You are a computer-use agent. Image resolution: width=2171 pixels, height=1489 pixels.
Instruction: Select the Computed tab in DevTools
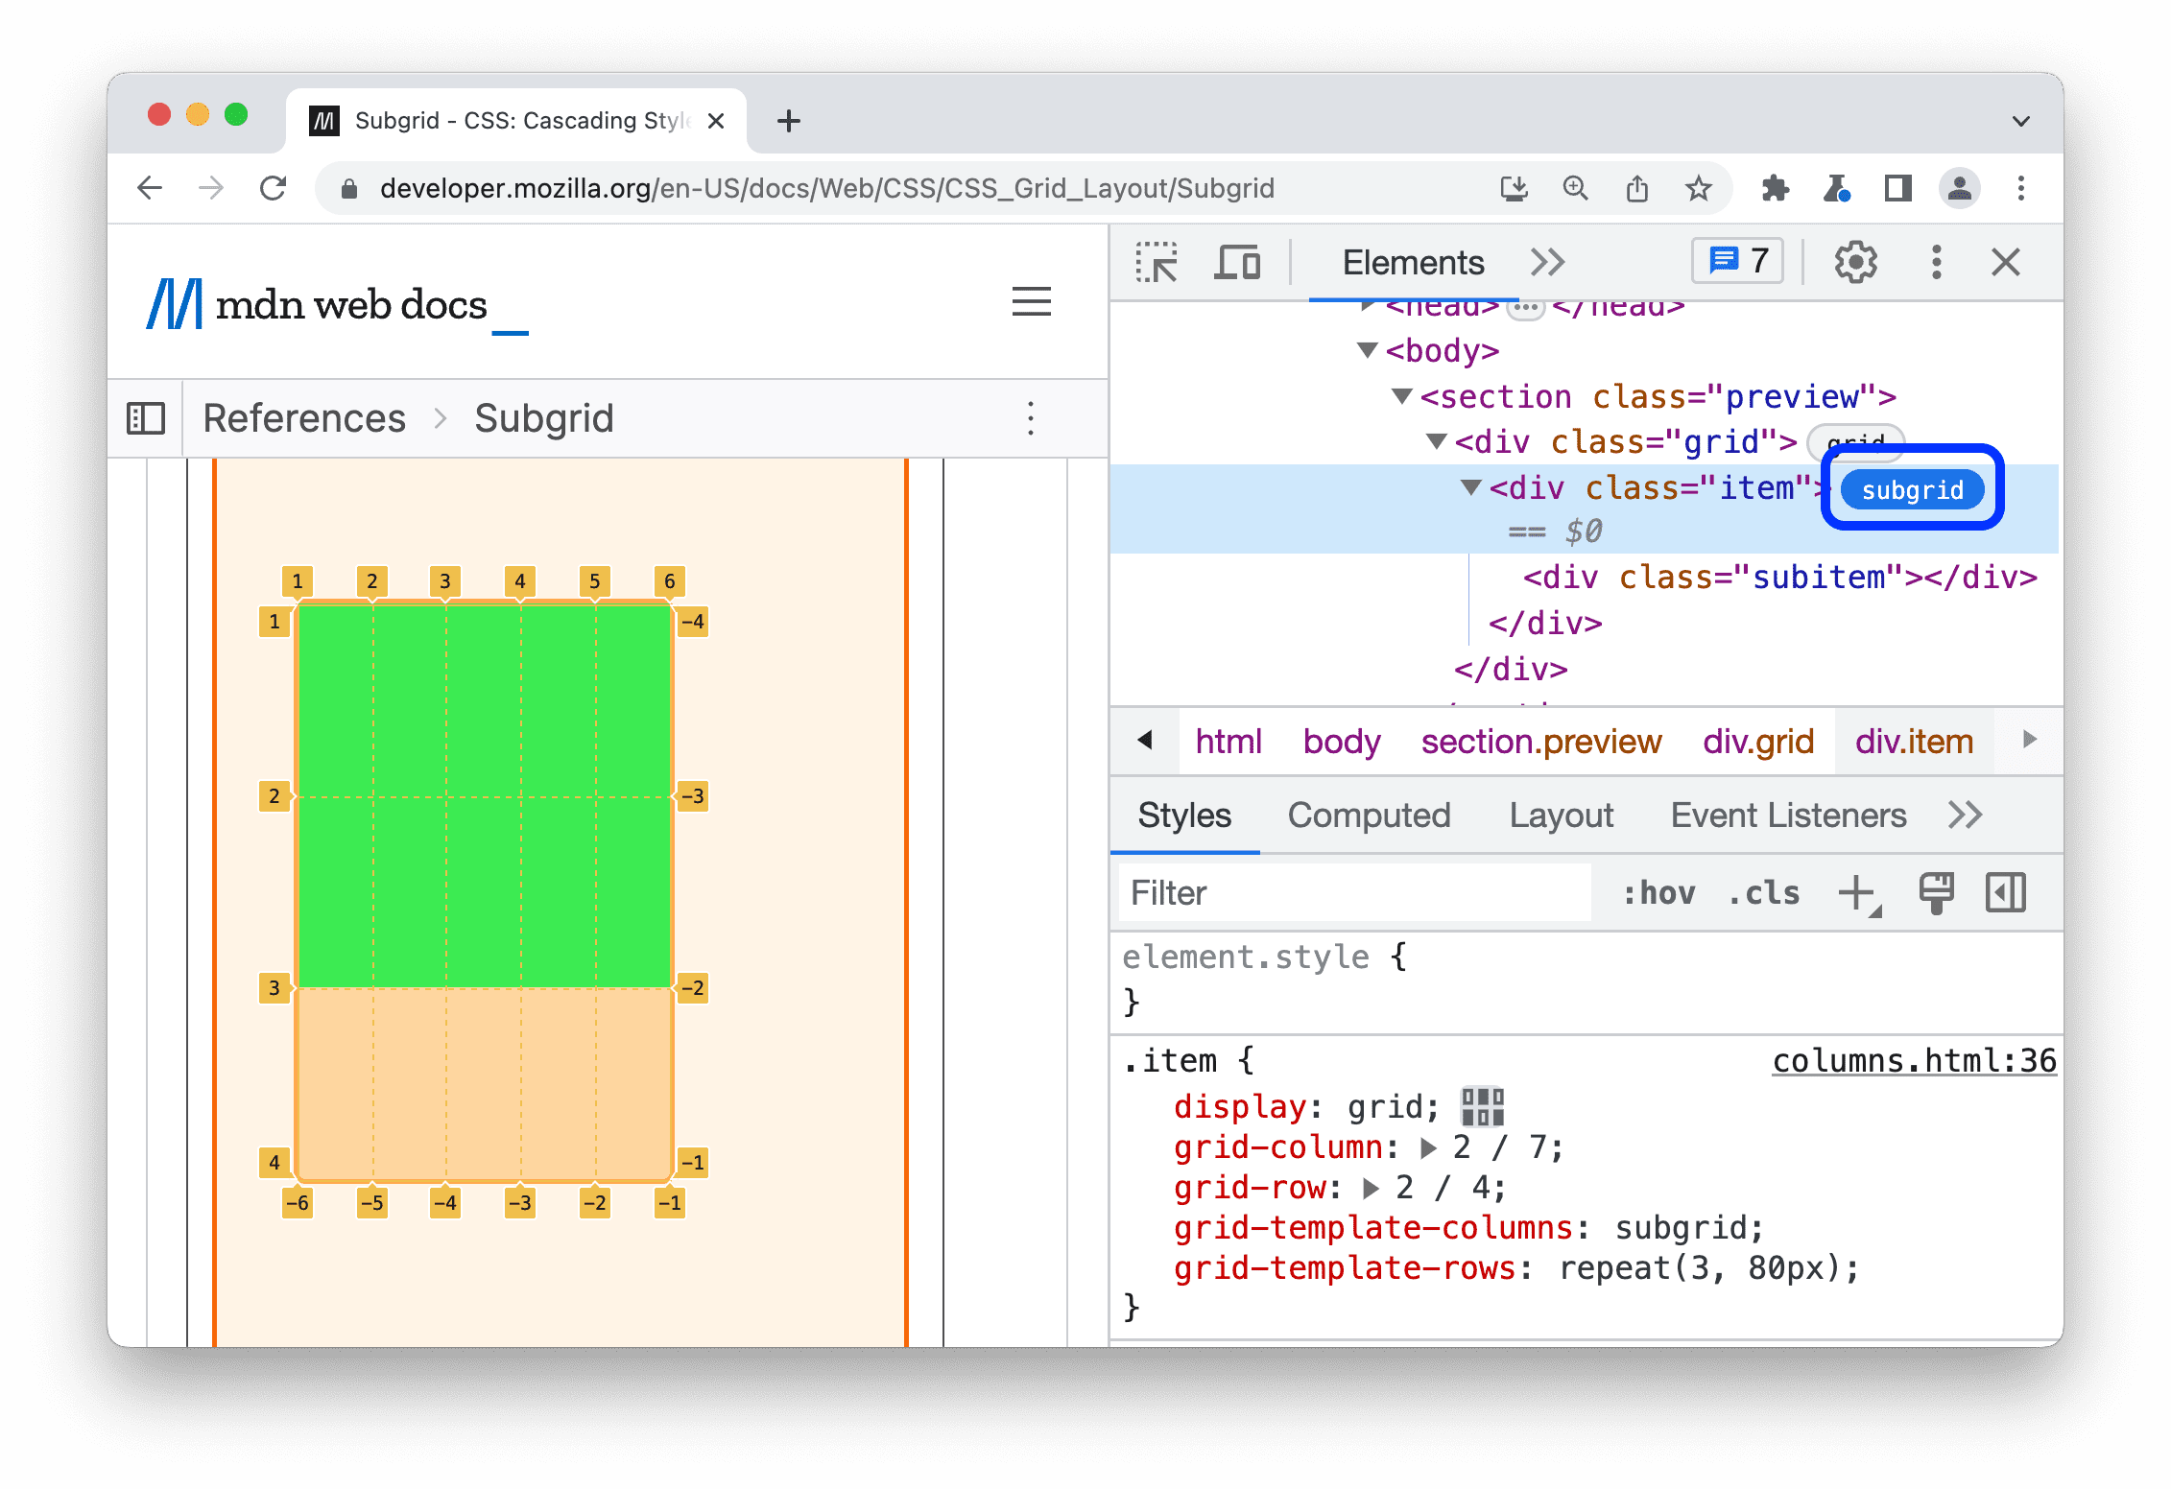pyautogui.click(x=1368, y=815)
